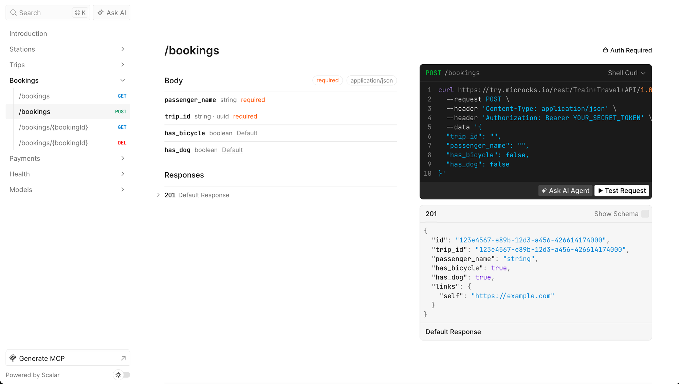Click the external link arrow on Generate MCP
679x384 pixels.
123,358
